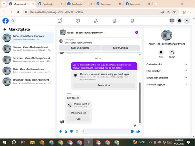Open Windows taskbar search
195x146 pixels.
point(14,142)
